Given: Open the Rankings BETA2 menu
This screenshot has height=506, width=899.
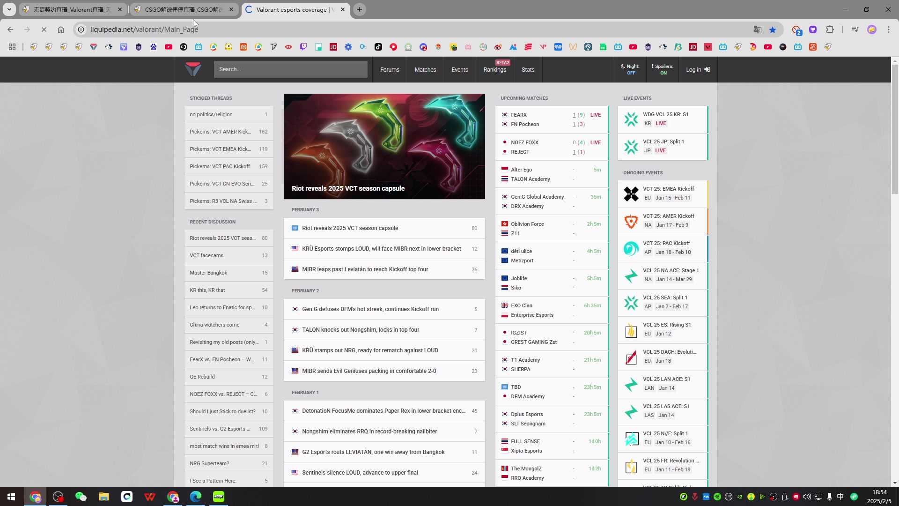Looking at the screenshot, I should tap(495, 70).
